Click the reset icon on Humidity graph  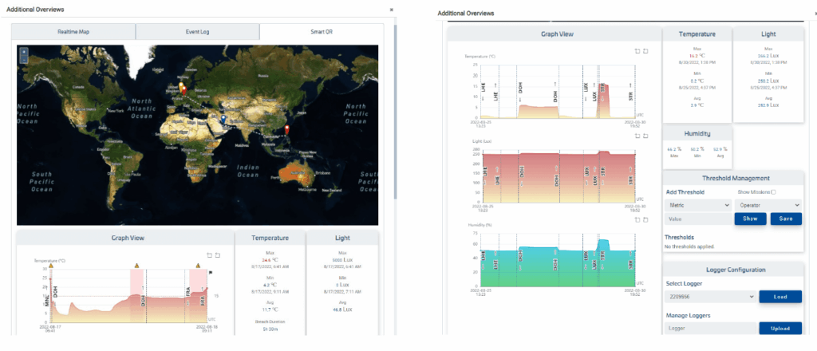click(x=637, y=219)
